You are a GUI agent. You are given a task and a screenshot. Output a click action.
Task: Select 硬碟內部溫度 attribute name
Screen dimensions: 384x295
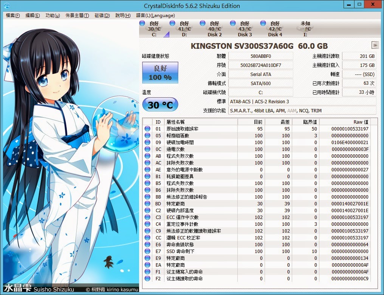180,210
